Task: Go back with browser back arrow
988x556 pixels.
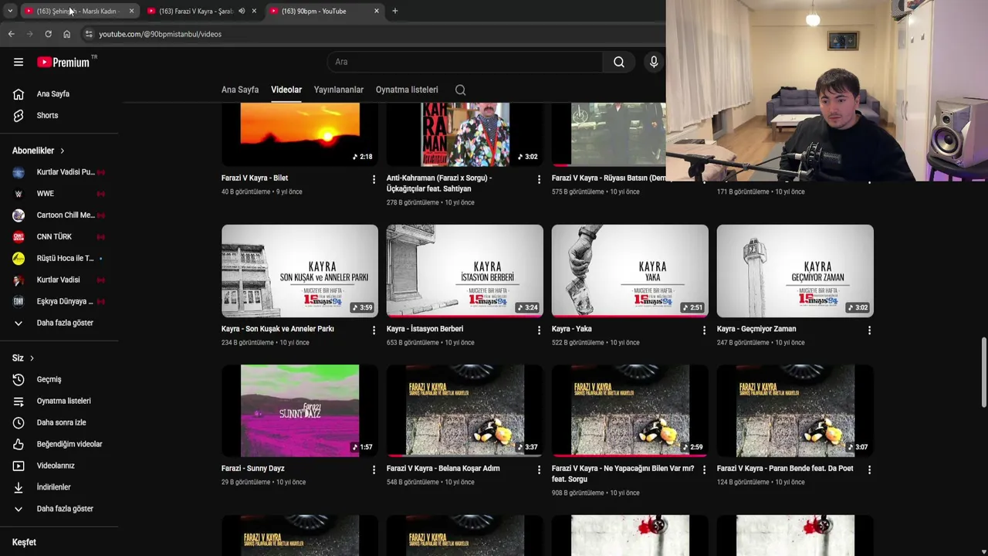Action: (x=11, y=34)
